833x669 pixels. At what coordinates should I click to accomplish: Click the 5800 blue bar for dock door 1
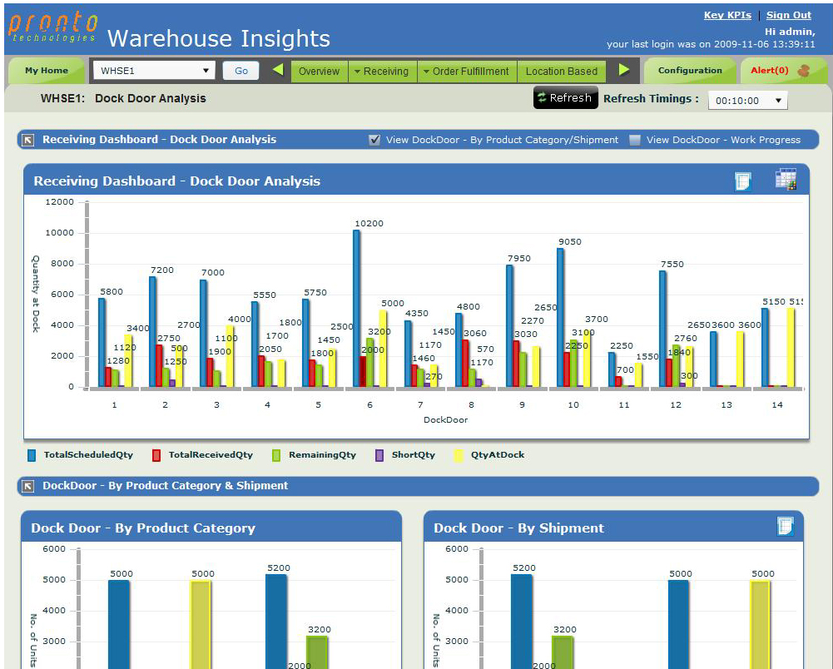pyautogui.click(x=102, y=343)
